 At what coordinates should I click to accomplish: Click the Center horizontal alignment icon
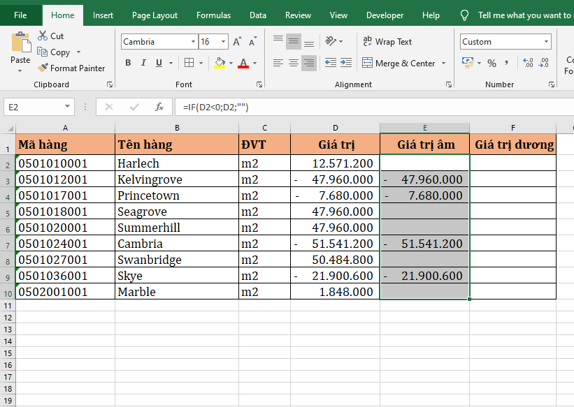pyautogui.click(x=294, y=64)
